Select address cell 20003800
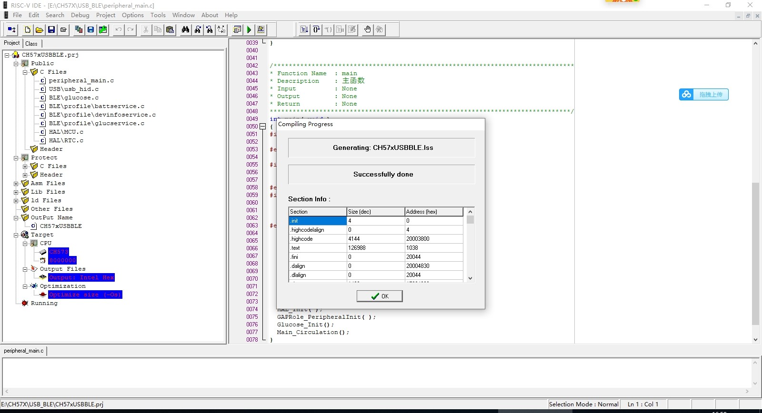The image size is (762, 413). point(434,239)
